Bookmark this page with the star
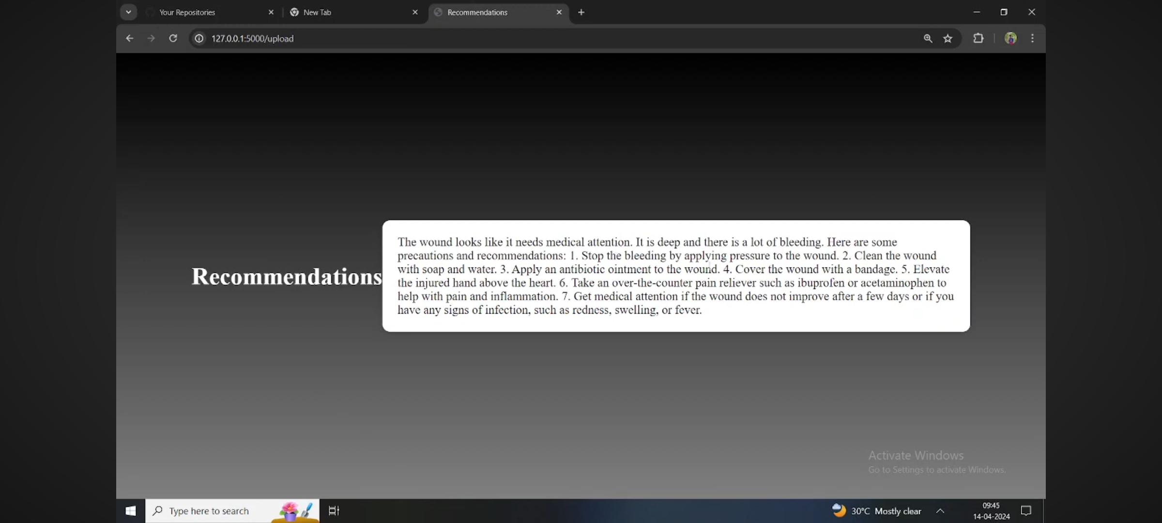The image size is (1162, 523). point(948,38)
